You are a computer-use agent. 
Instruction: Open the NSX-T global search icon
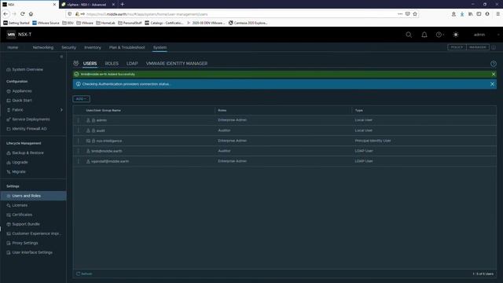click(x=409, y=35)
